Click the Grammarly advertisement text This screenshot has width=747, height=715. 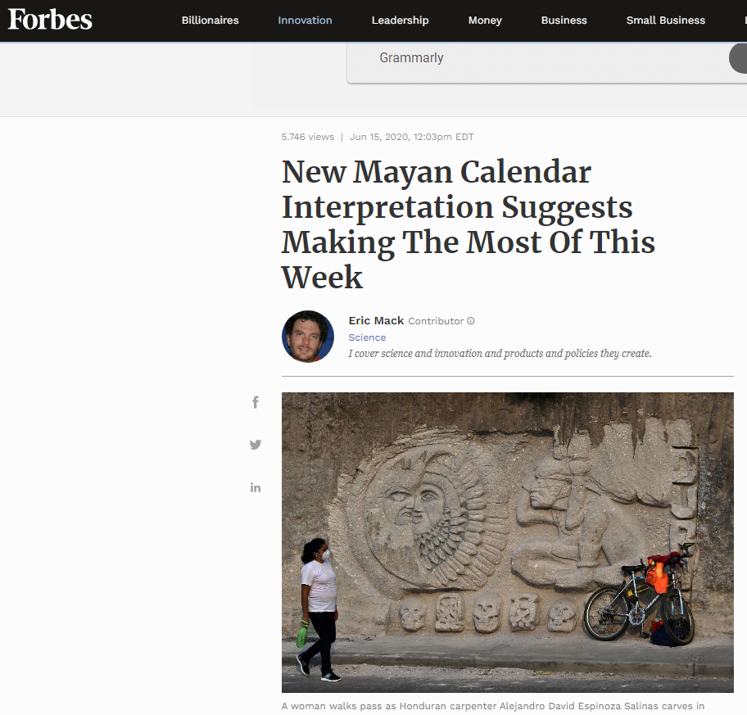pyautogui.click(x=411, y=58)
